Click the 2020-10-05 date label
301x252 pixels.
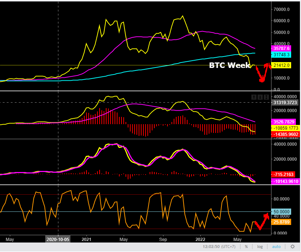[x=58, y=240]
